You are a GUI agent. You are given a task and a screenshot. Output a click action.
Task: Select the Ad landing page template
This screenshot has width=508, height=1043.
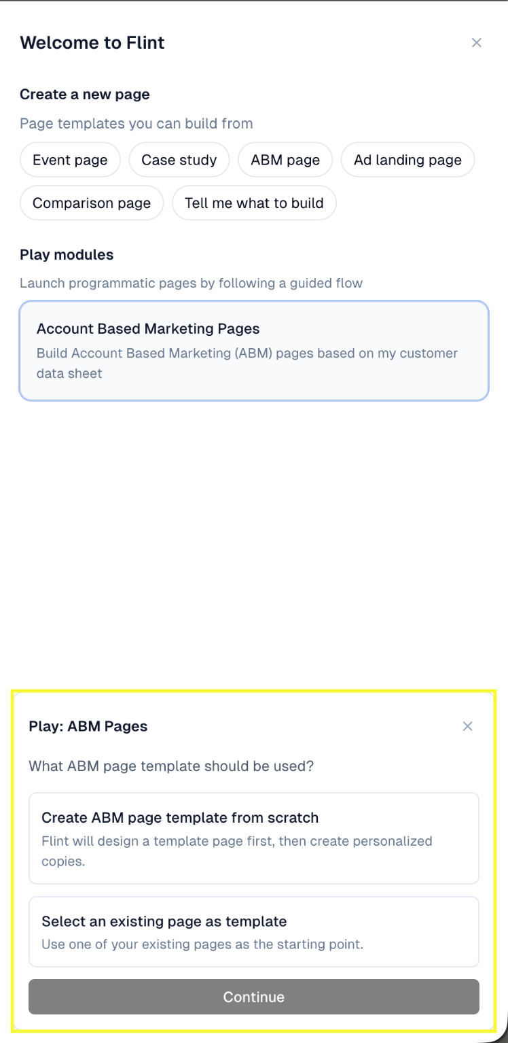click(407, 160)
